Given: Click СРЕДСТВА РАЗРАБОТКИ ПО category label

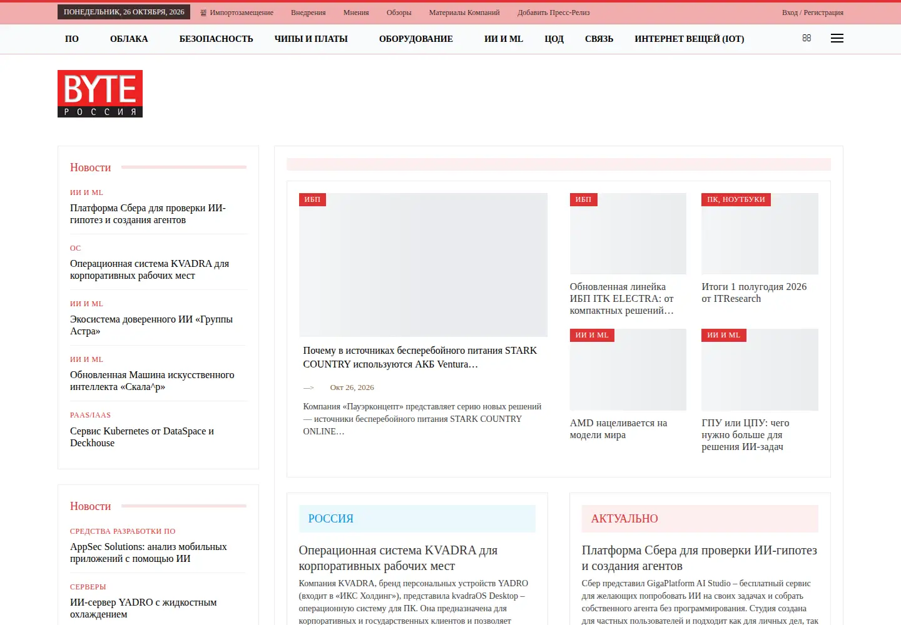Looking at the screenshot, I should point(123,531).
